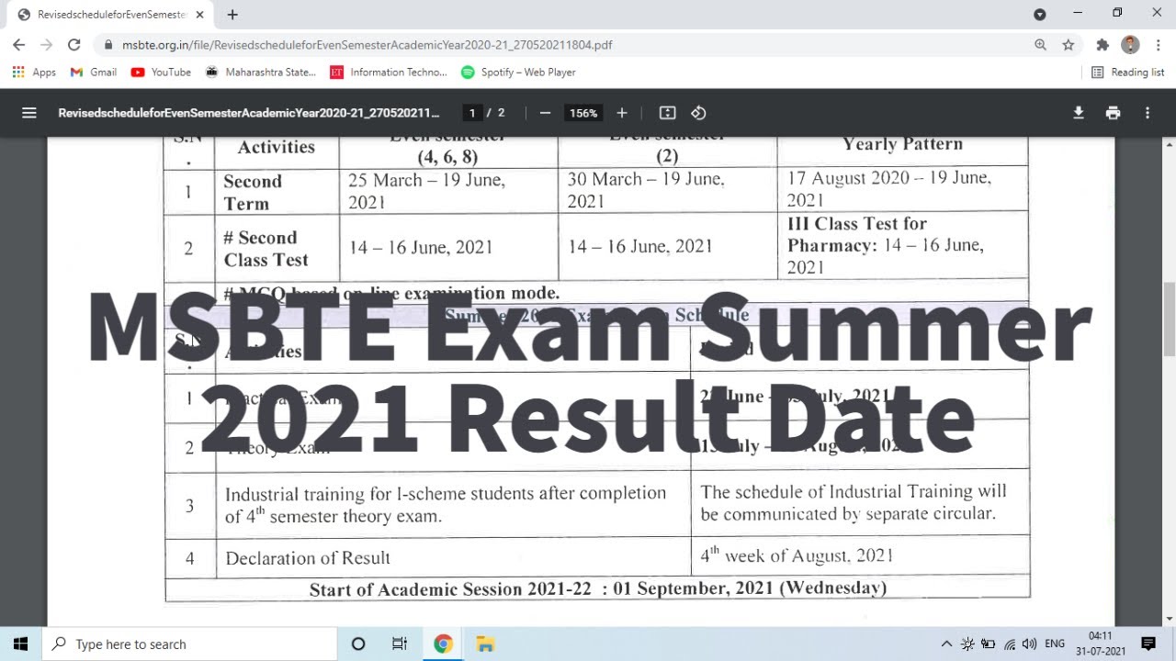The image size is (1176, 661).
Task: Open the volume control in tray
Action: (1029, 644)
